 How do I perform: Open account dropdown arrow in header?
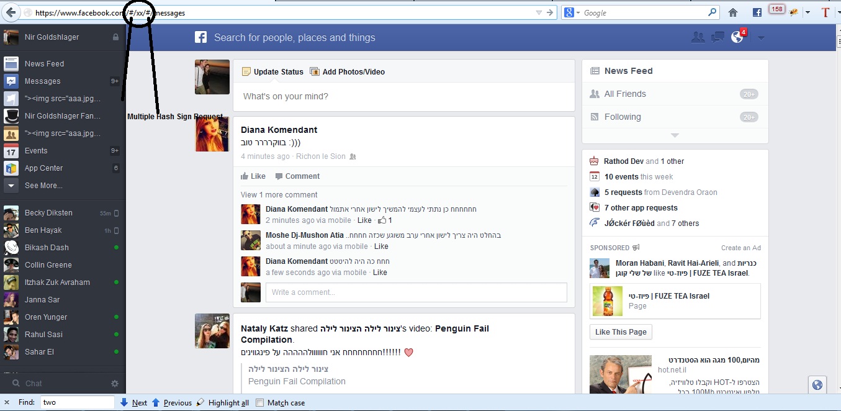point(762,38)
